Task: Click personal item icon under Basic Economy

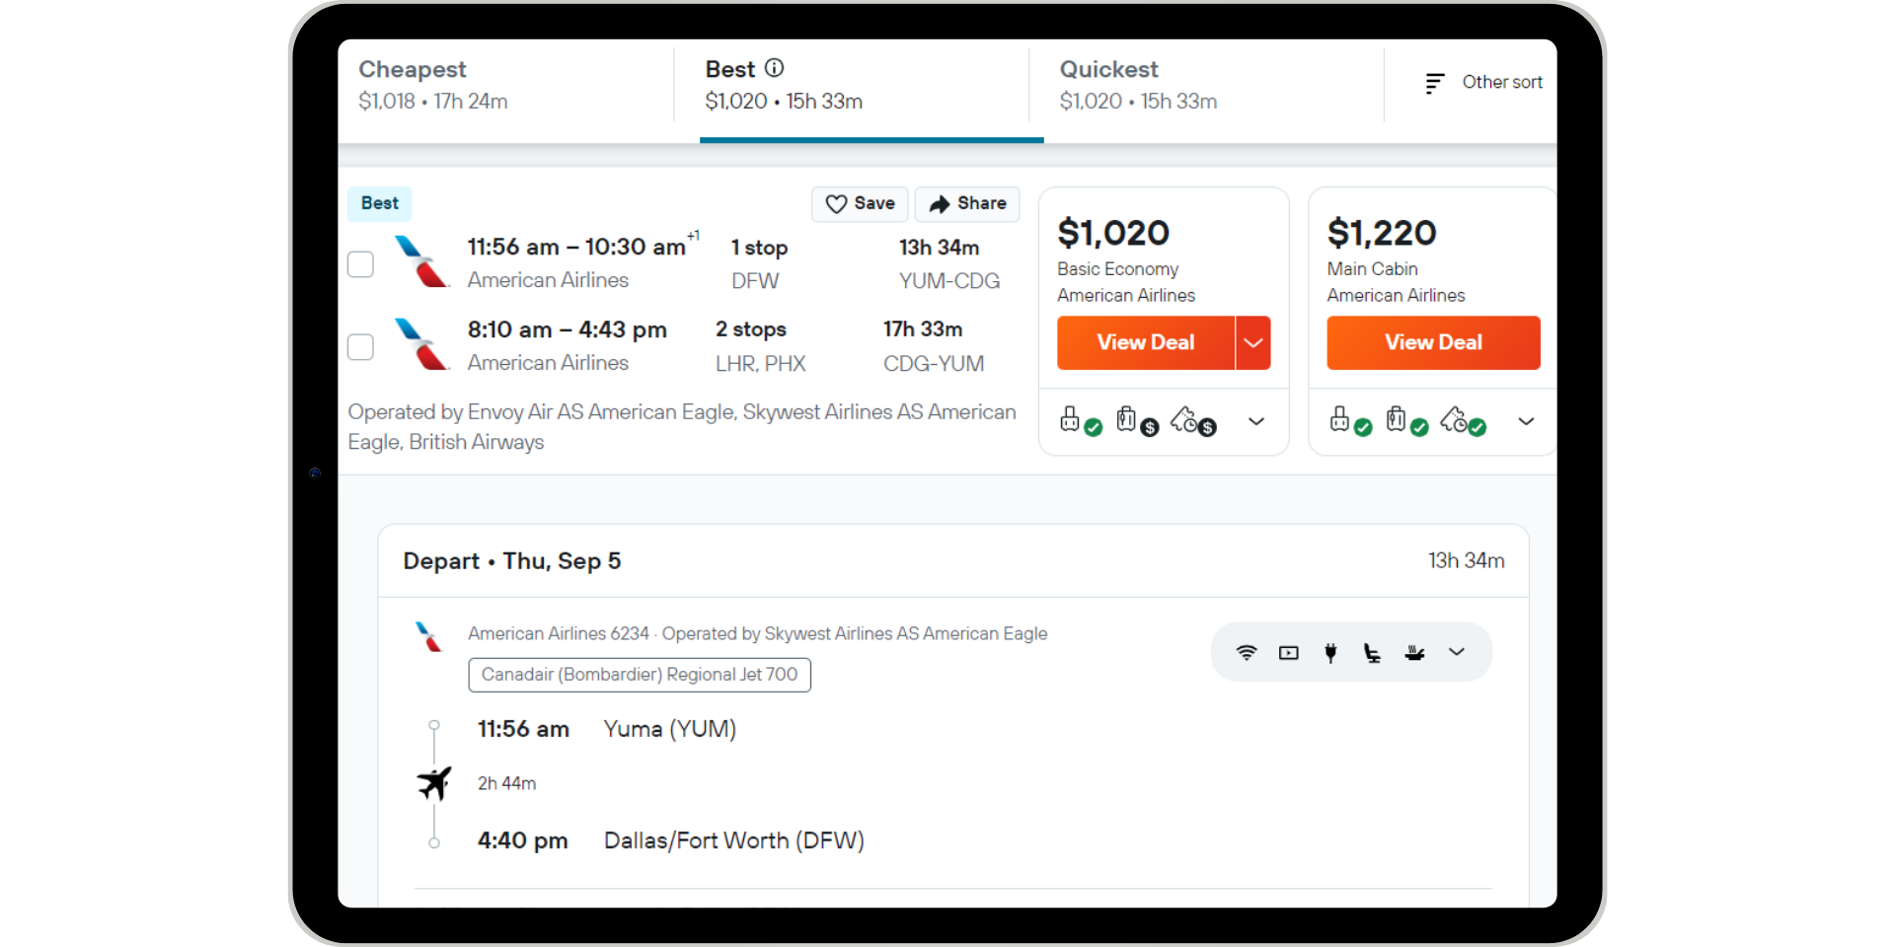Action: coord(1080,421)
